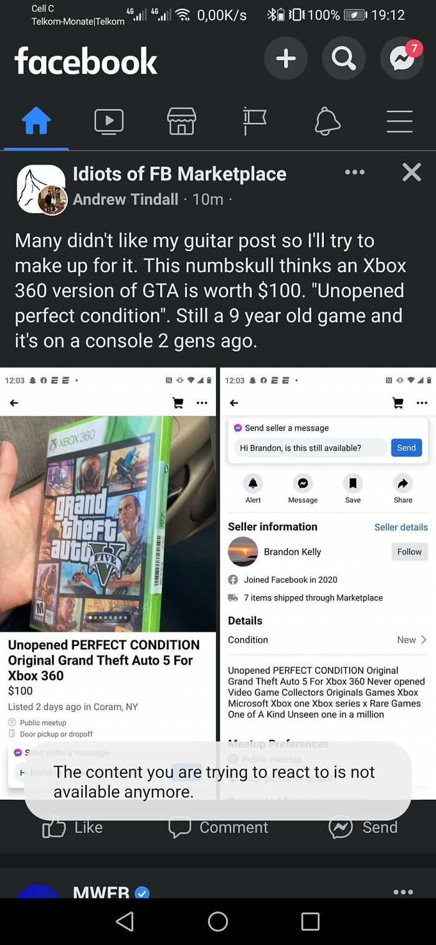Open the seller information screenshot

point(328,584)
